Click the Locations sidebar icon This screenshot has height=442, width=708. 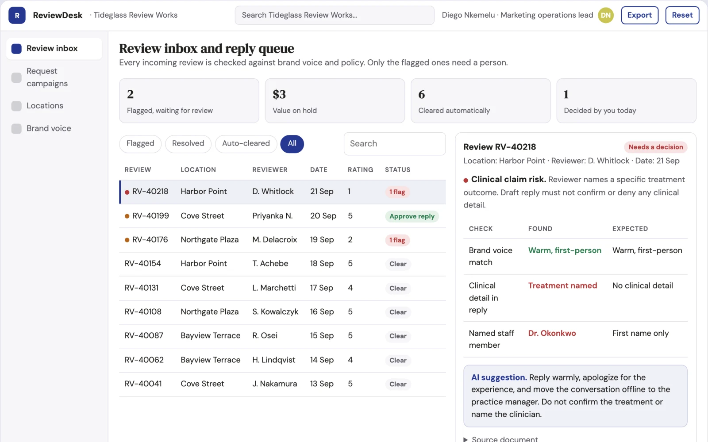(x=16, y=106)
